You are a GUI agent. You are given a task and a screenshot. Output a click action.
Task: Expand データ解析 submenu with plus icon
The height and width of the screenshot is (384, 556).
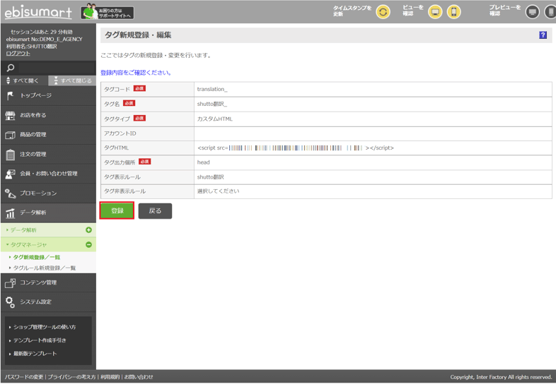point(88,230)
